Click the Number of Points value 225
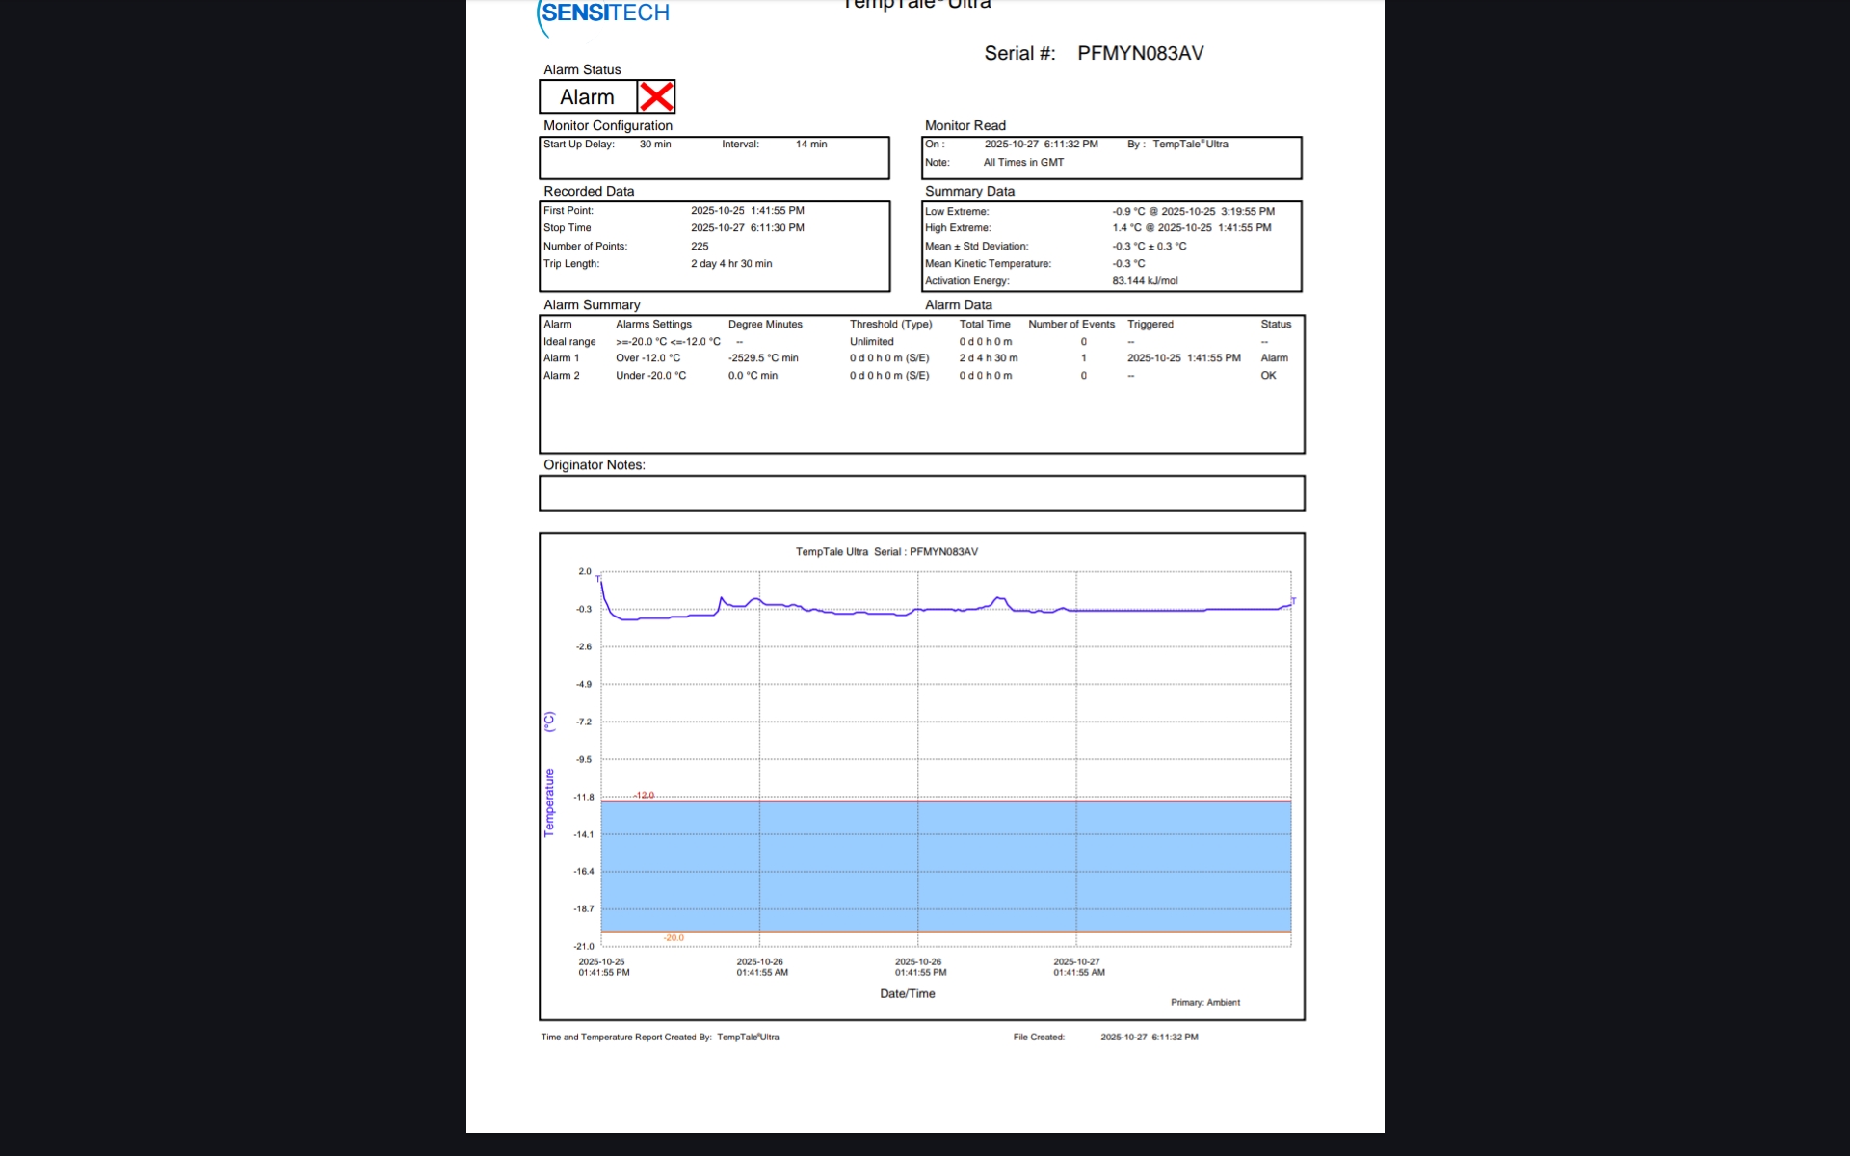1850x1156 pixels. click(700, 247)
